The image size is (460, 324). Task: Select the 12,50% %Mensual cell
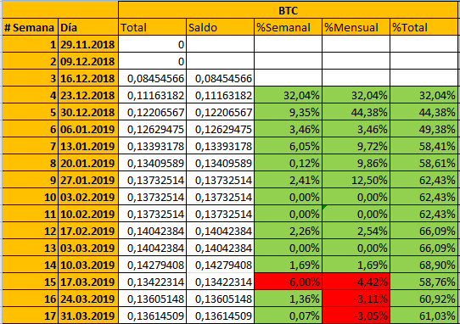point(356,180)
